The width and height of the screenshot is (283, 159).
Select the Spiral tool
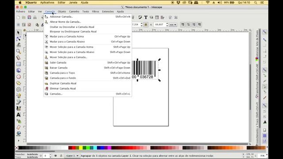pos(19,89)
